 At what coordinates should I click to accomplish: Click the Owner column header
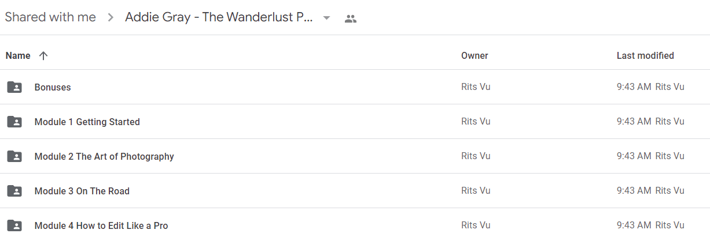pos(474,56)
